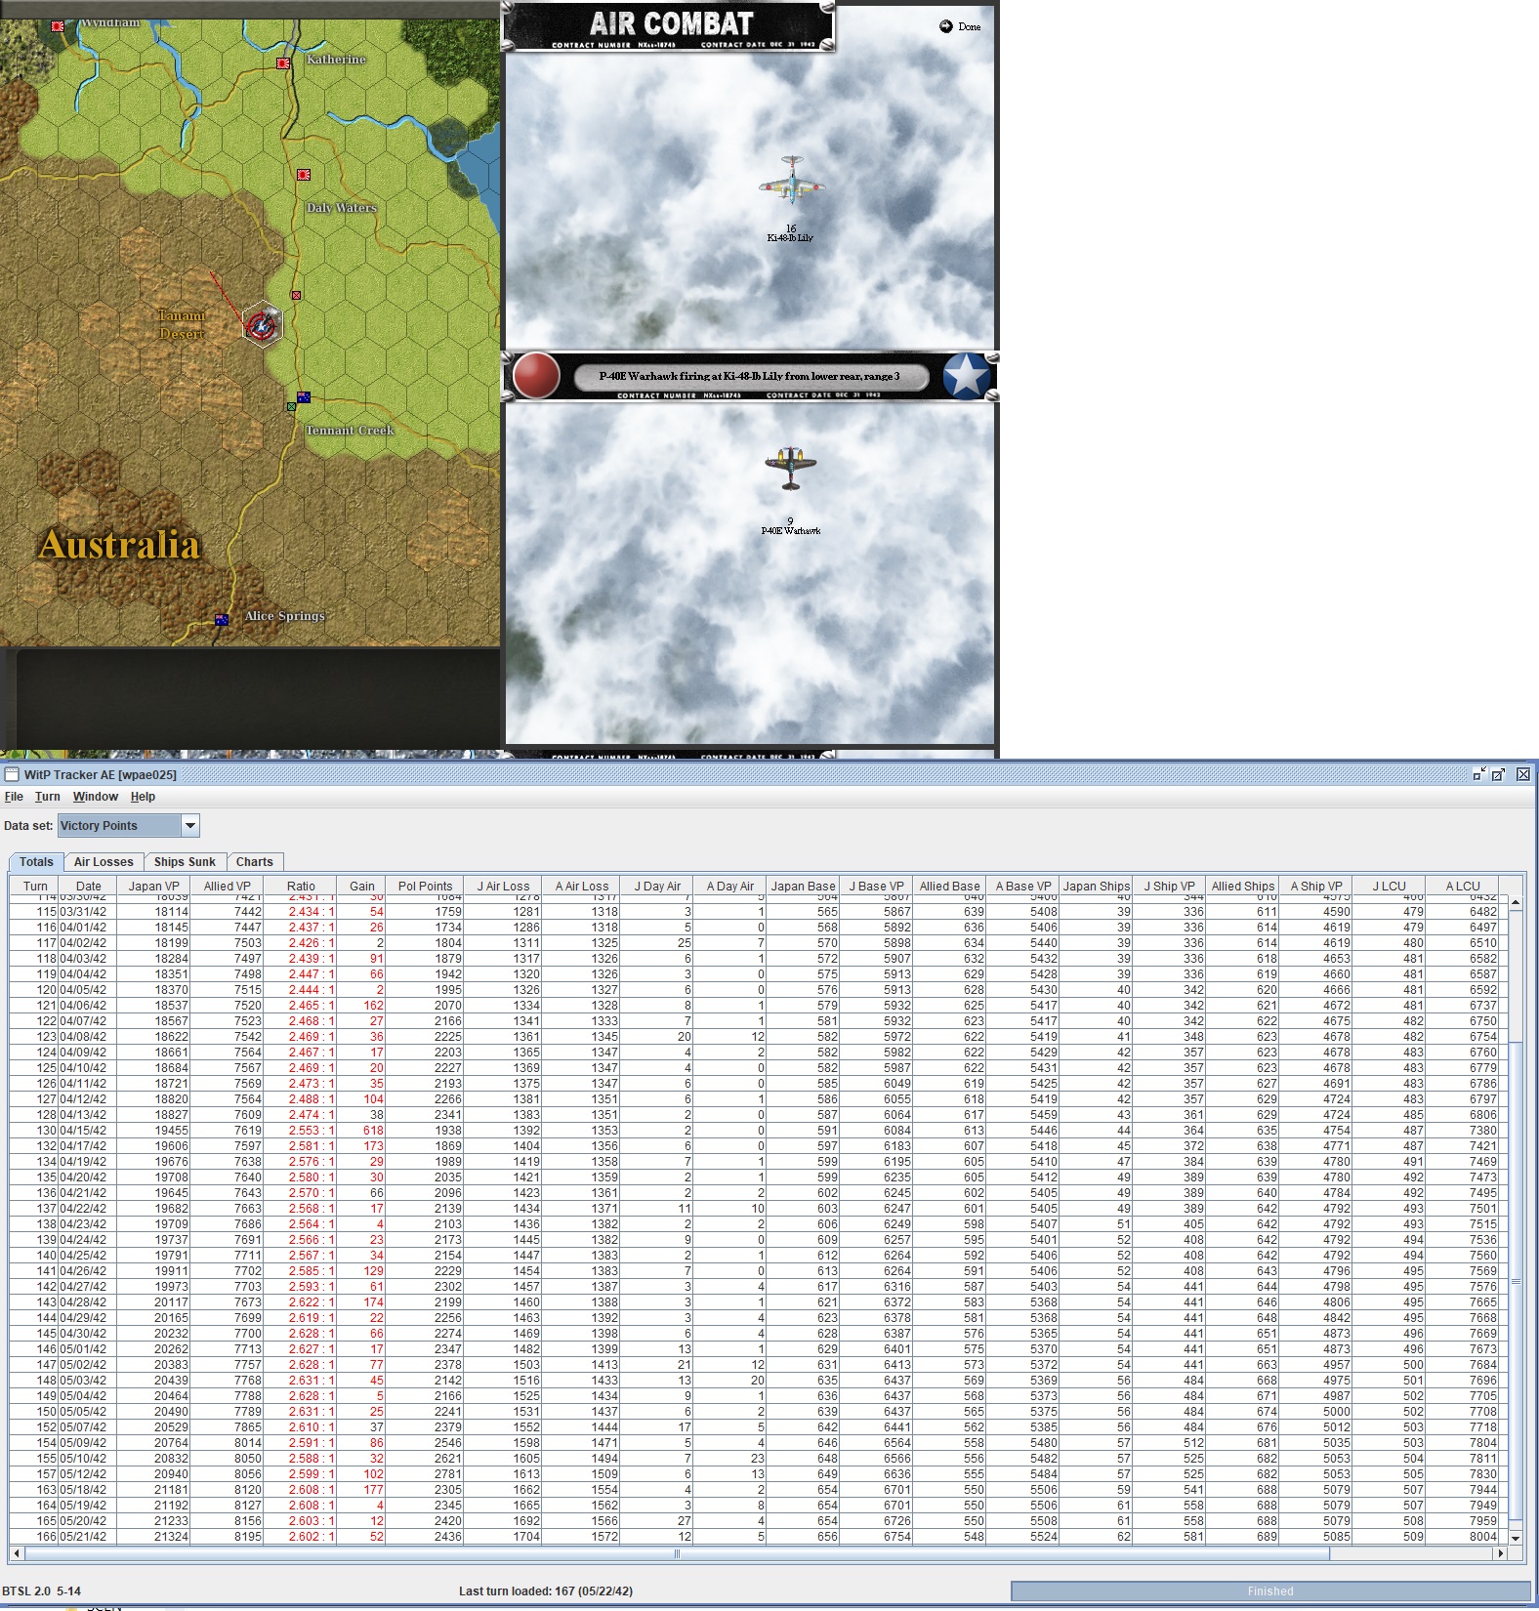Click the table's vertical scrollbar down arrow
Image resolution: width=1539 pixels, height=1611 pixels.
tap(1516, 1538)
